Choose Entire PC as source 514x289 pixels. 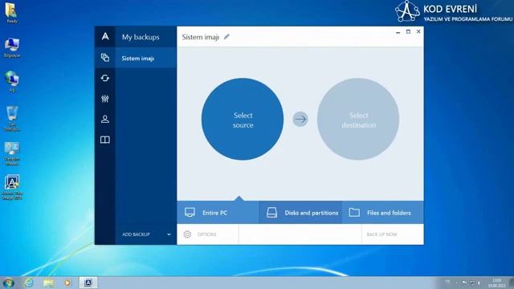(218, 213)
